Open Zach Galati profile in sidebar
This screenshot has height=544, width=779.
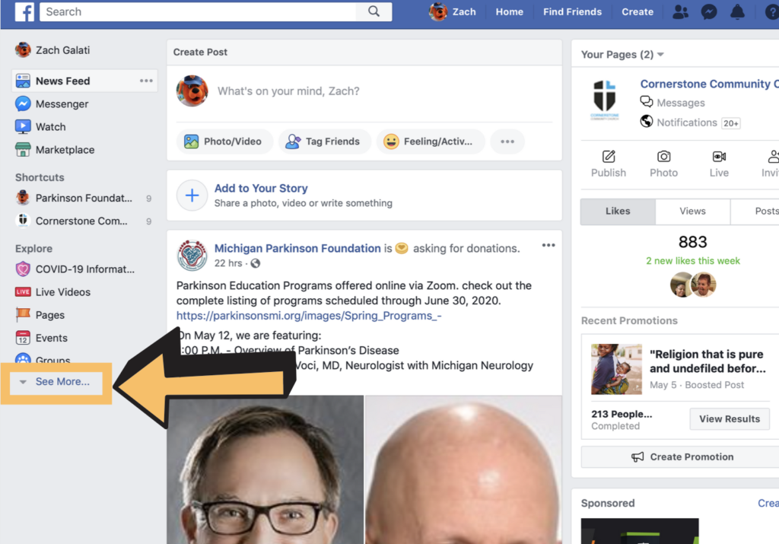click(52, 49)
